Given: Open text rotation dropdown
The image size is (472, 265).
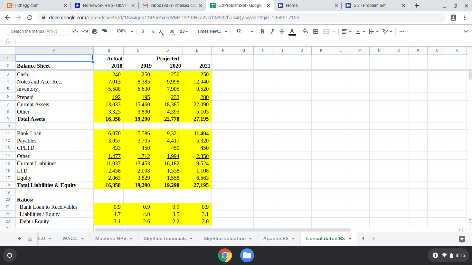Looking at the screenshot, I should pos(387,31).
